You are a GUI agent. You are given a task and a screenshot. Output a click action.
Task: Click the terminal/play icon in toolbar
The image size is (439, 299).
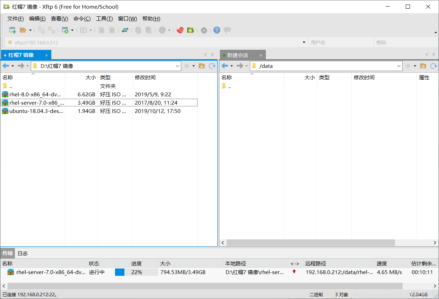83,30
